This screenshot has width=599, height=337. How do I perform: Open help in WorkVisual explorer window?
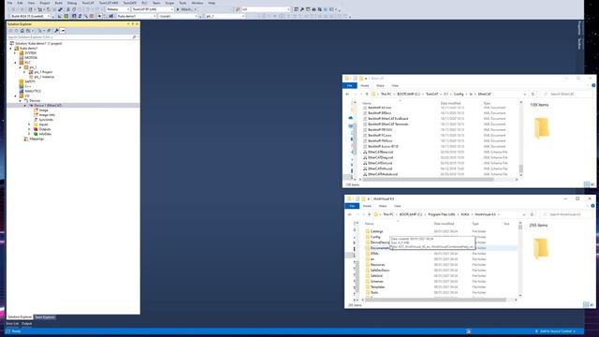click(592, 206)
